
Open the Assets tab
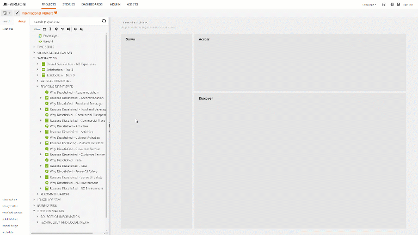click(132, 4)
